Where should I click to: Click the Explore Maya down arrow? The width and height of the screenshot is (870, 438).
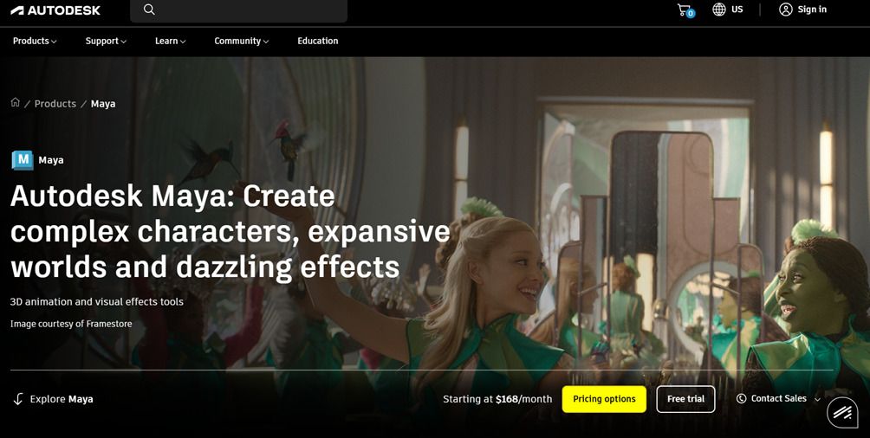18,399
